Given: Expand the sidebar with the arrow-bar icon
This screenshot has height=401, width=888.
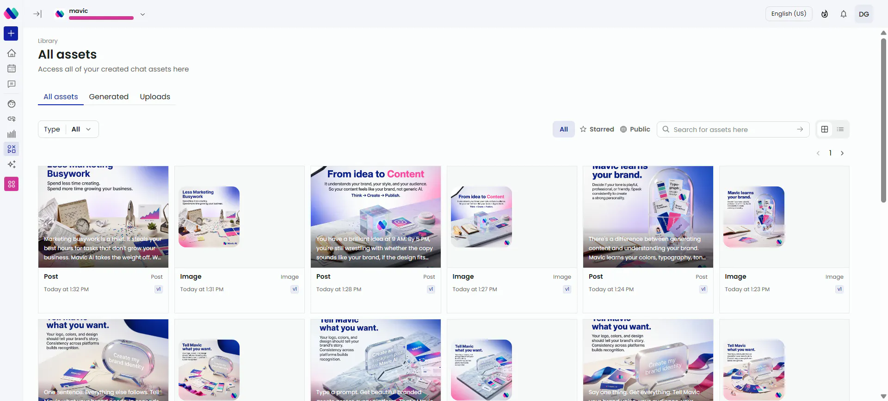Looking at the screenshot, I should coord(37,14).
